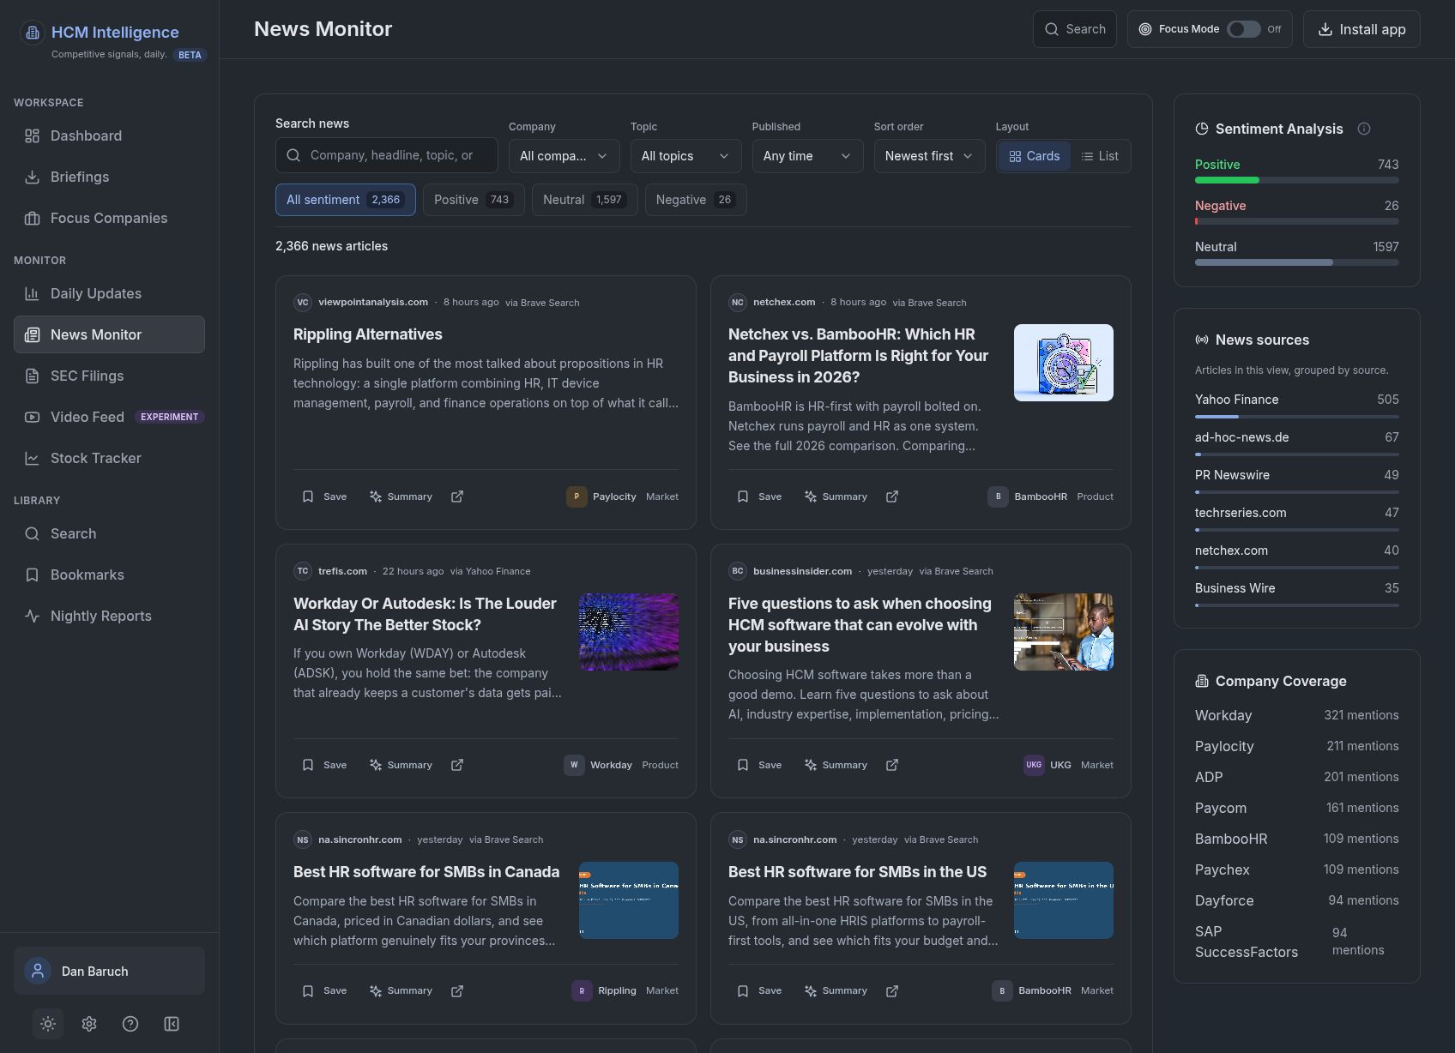Generate summary for Five questions article

point(836,765)
